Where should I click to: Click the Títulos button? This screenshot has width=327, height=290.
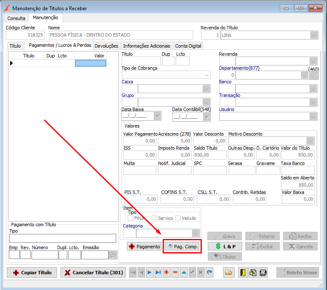pos(225,256)
